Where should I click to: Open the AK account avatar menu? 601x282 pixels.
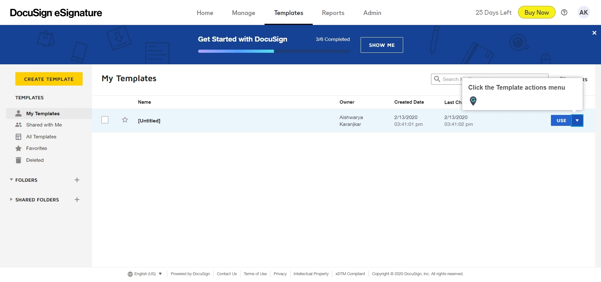[584, 12]
